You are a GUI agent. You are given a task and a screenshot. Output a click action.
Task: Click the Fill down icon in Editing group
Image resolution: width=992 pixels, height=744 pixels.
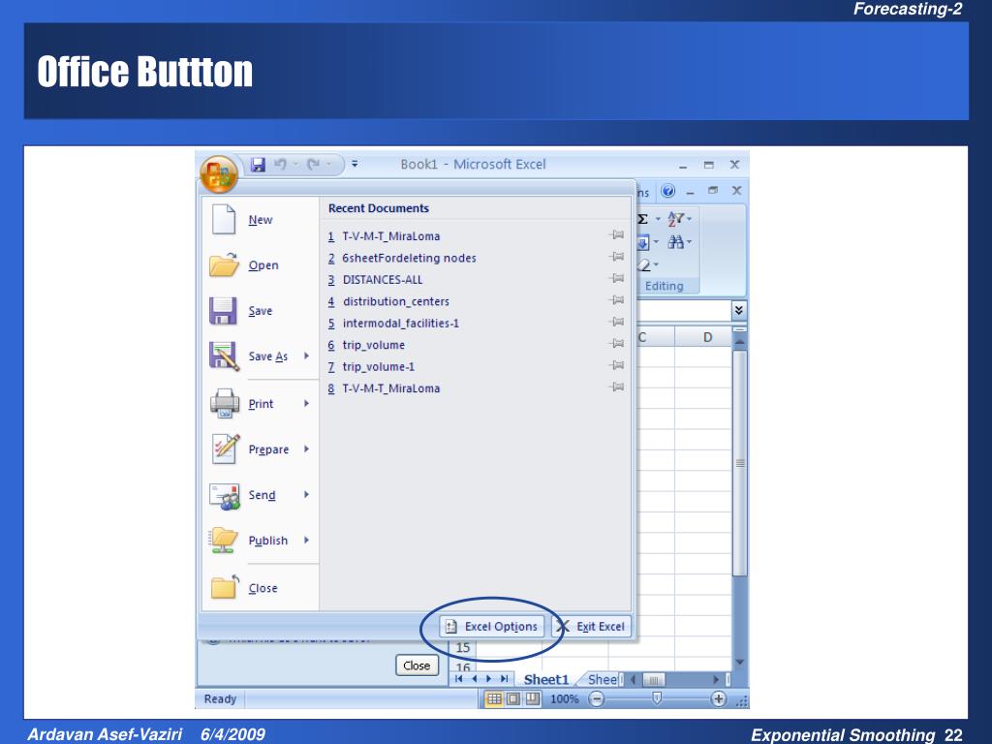[643, 242]
